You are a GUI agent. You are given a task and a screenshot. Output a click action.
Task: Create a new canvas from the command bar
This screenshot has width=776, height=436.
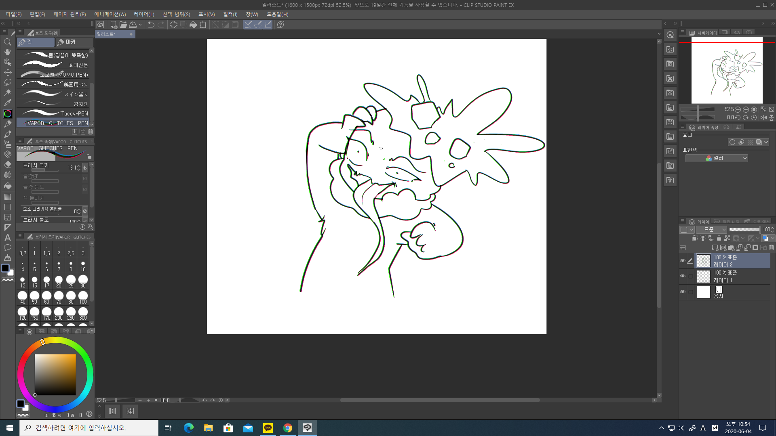point(114,25)
